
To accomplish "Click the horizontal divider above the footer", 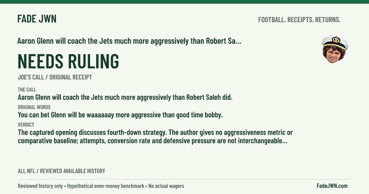I will pos(184,179).
